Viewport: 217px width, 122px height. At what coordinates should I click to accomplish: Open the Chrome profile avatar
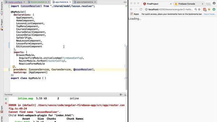(x=214, y=3)
